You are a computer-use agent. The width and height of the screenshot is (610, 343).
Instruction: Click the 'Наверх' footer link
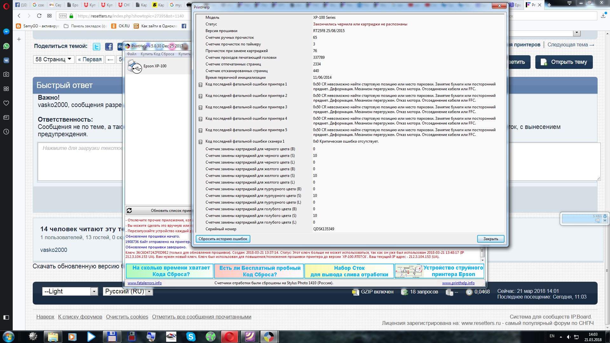click(45, 317)
